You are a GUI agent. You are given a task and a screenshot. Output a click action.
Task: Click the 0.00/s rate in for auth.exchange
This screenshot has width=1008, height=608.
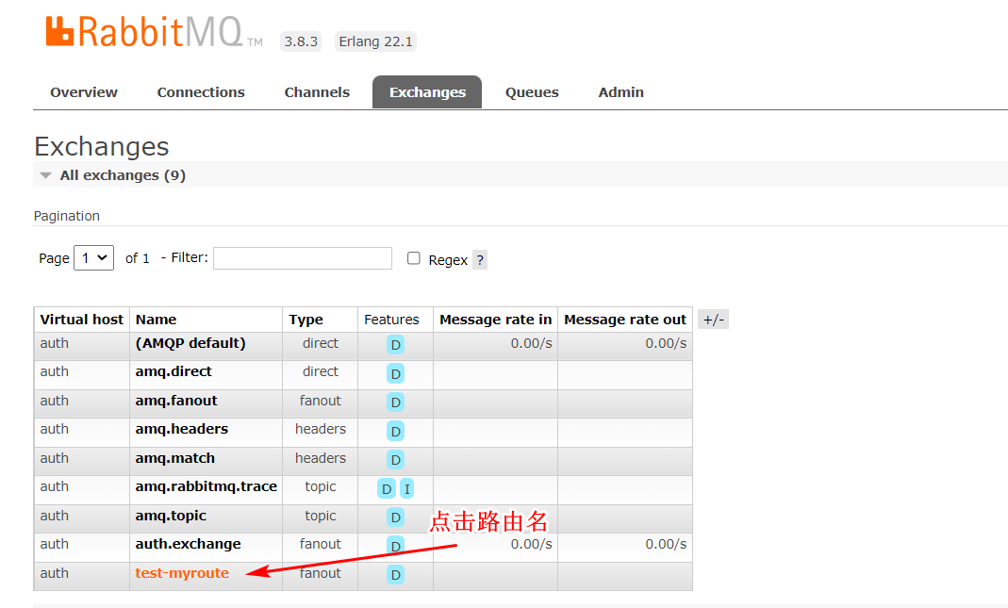531,545
